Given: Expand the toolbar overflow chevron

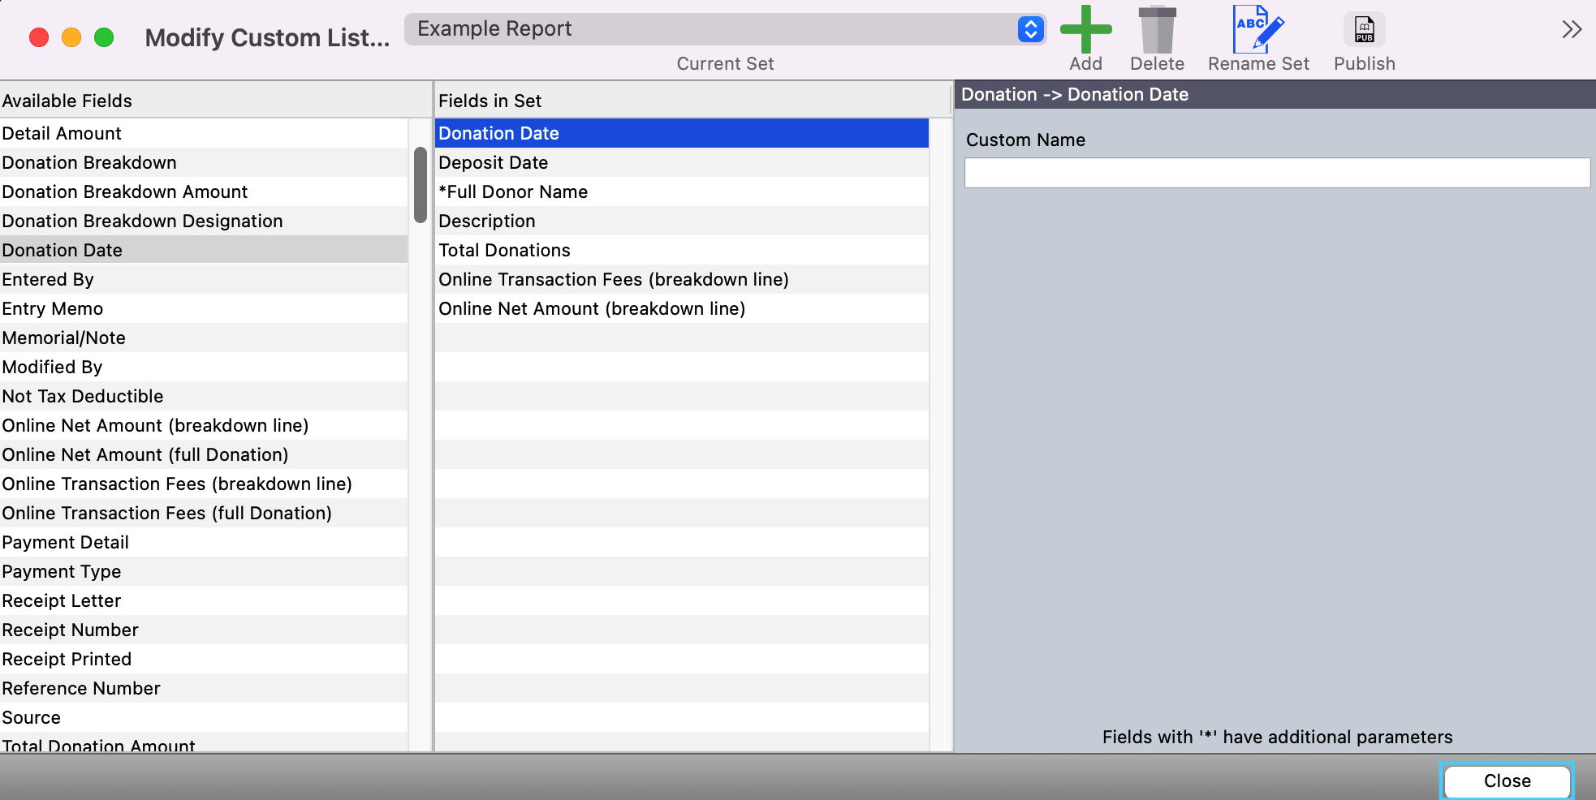Looking at the screenshot, I should coord(1572,30).
